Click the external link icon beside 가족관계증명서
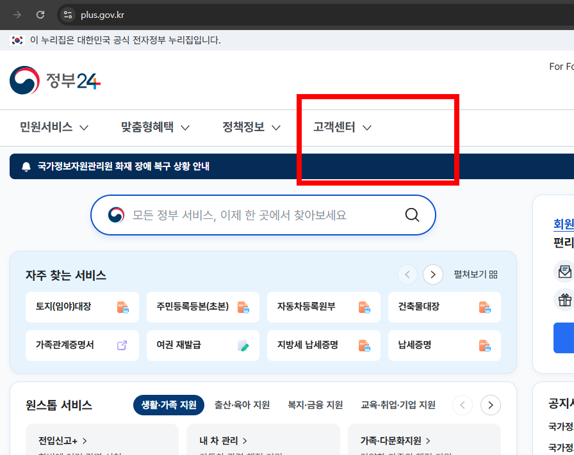 pos(122,345)
